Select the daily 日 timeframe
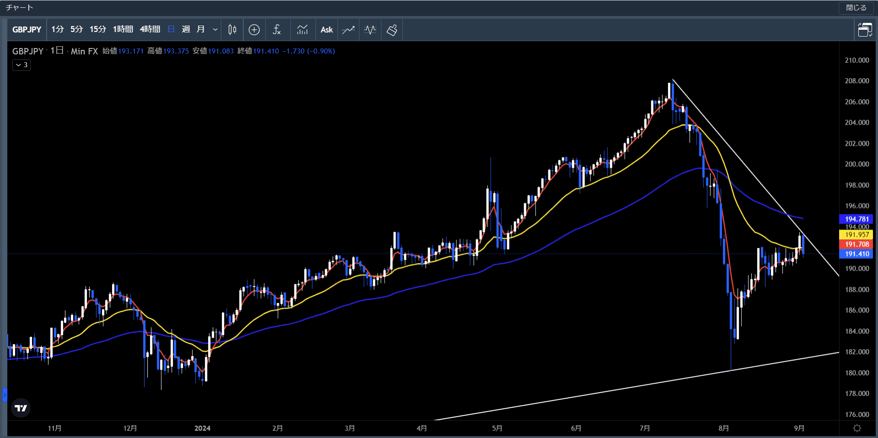The width and height of the screenshot is (878, 438). pyautogui.click(x=171, y=29)
